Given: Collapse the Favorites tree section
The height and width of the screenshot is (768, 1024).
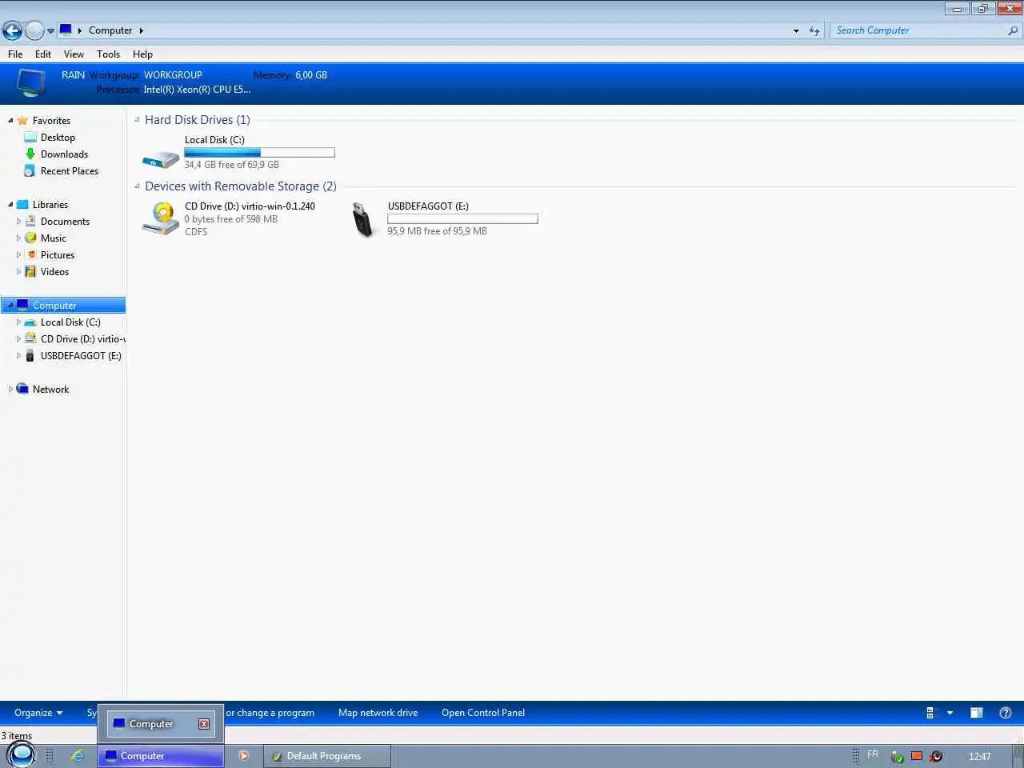Looking at the screenshot, I should click(x=10, y=121).
